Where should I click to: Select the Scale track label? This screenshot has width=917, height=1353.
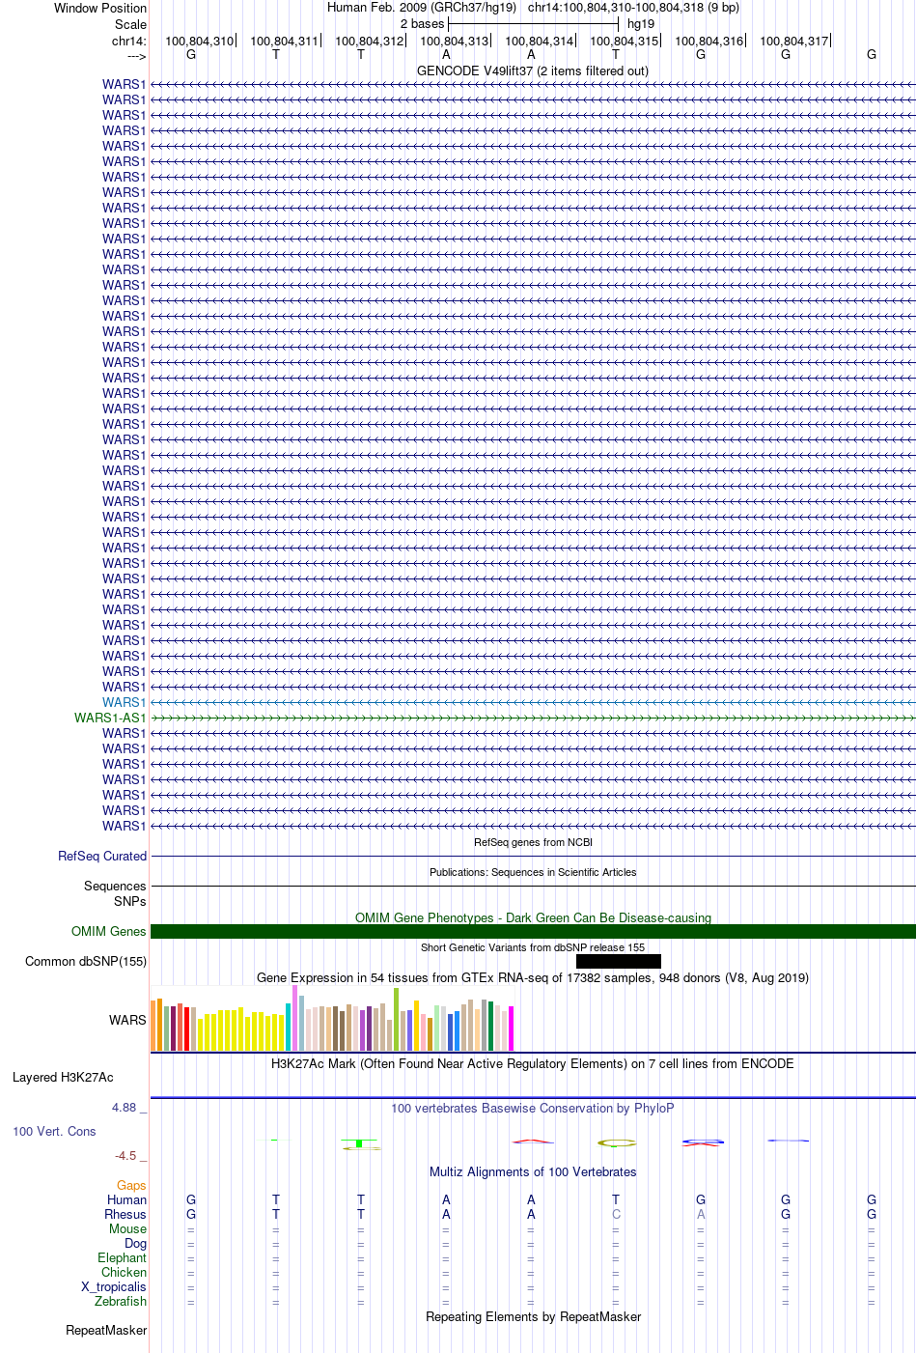131,24
